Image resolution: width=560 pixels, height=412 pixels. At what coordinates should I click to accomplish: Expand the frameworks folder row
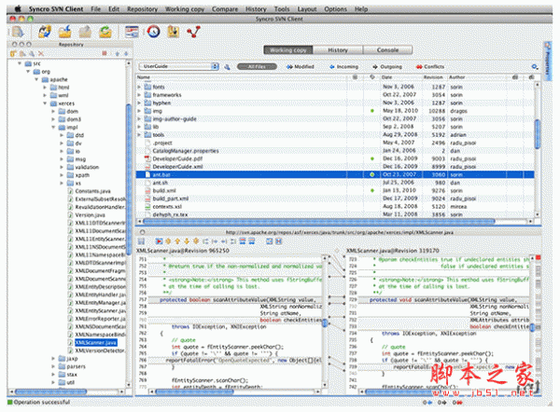pos(139,95)
